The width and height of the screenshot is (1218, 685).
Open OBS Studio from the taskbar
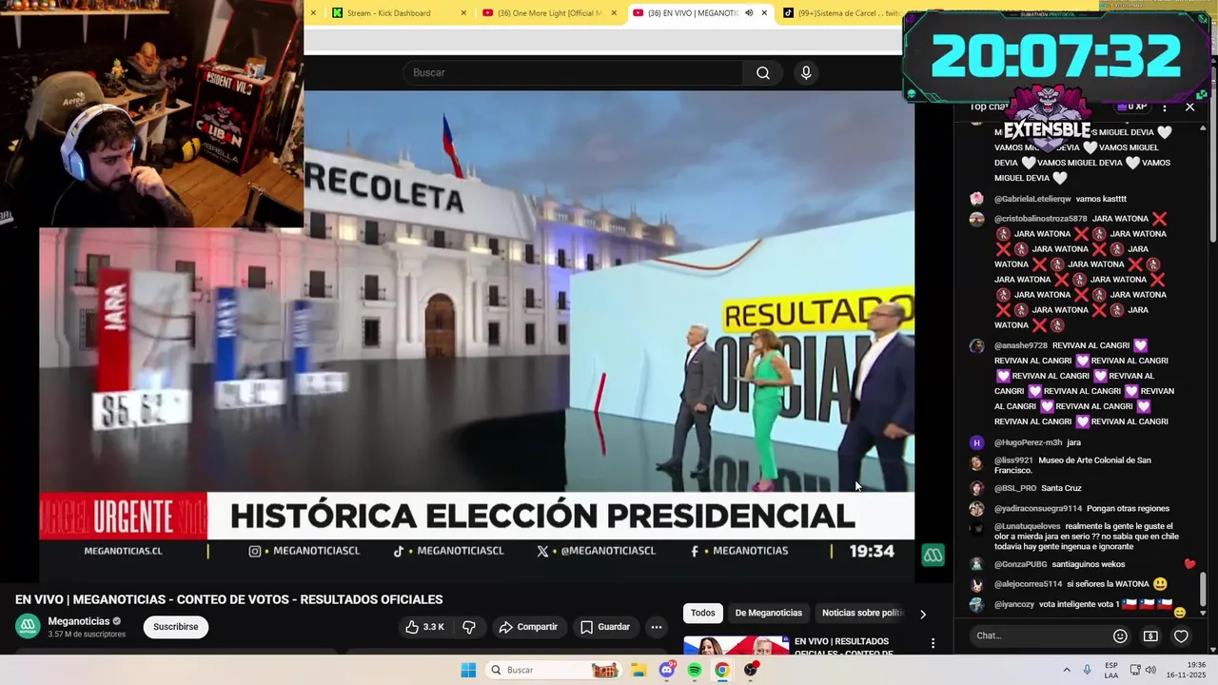pyautogui.click(x=751, y=670)
